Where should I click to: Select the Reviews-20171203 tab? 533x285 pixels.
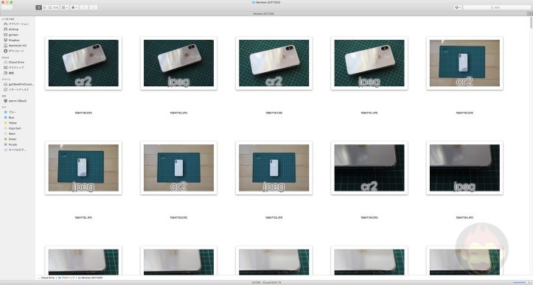(x=264, y=13)
